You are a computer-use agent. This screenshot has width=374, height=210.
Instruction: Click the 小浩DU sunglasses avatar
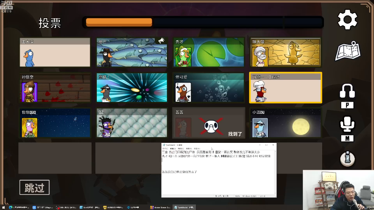tap(260, 127)
